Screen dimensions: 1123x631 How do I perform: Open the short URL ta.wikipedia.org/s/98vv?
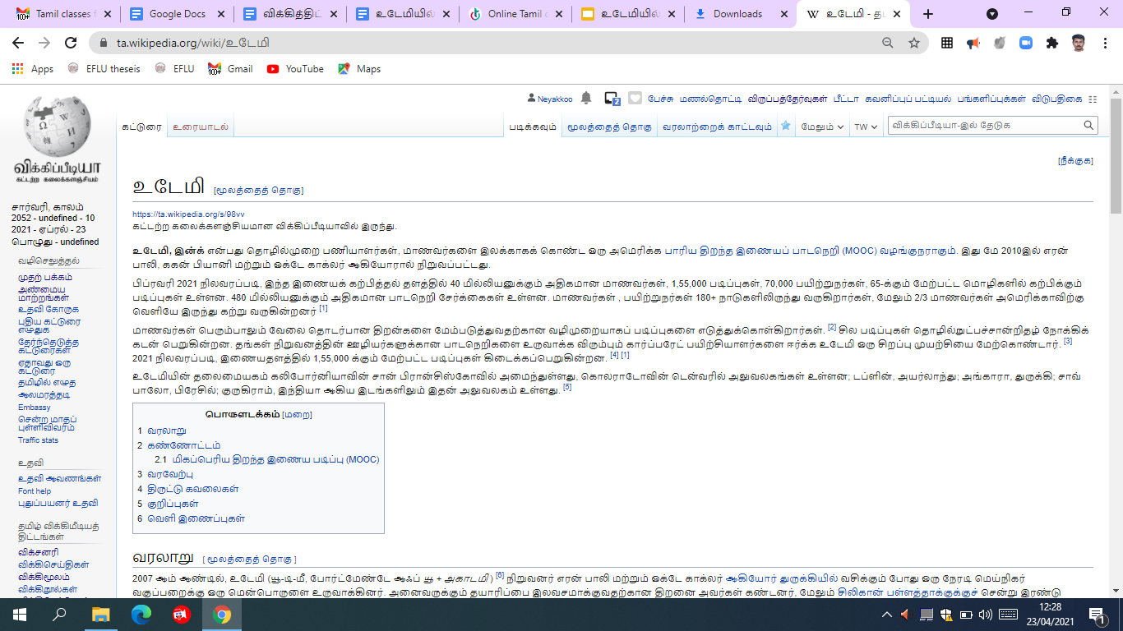point(188,214)
